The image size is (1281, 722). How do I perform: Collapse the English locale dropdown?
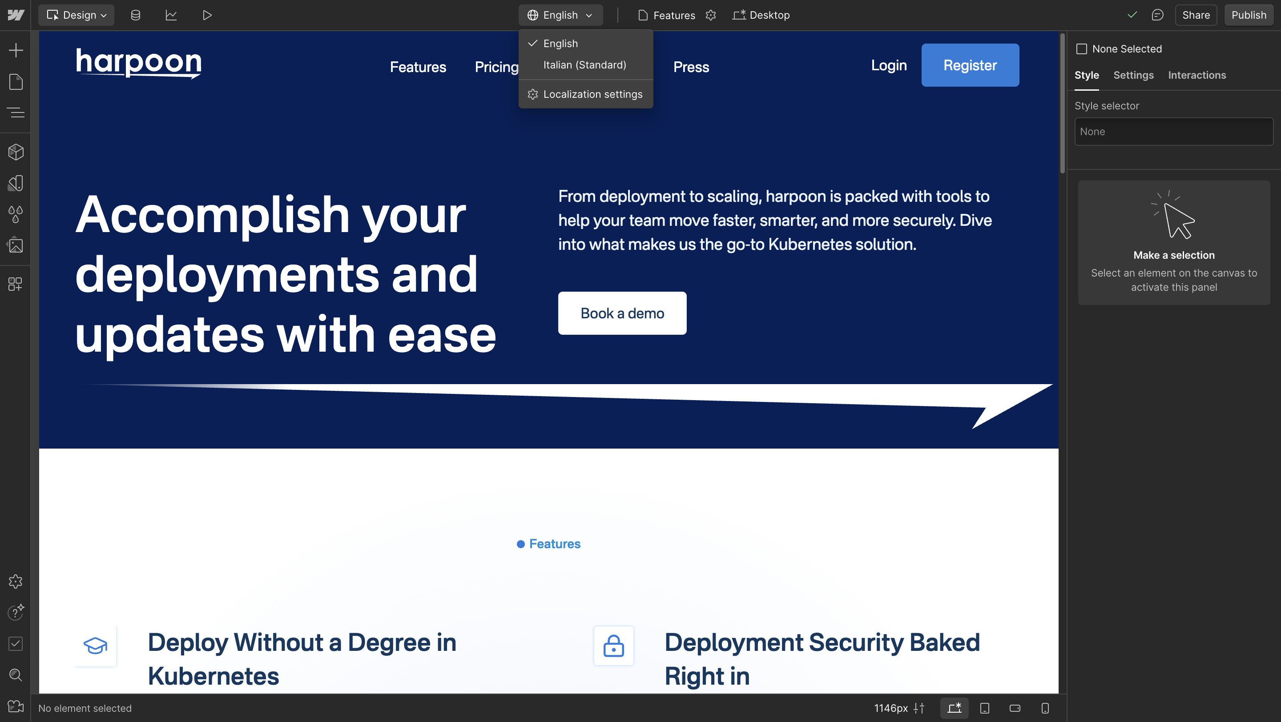point(560,15)
